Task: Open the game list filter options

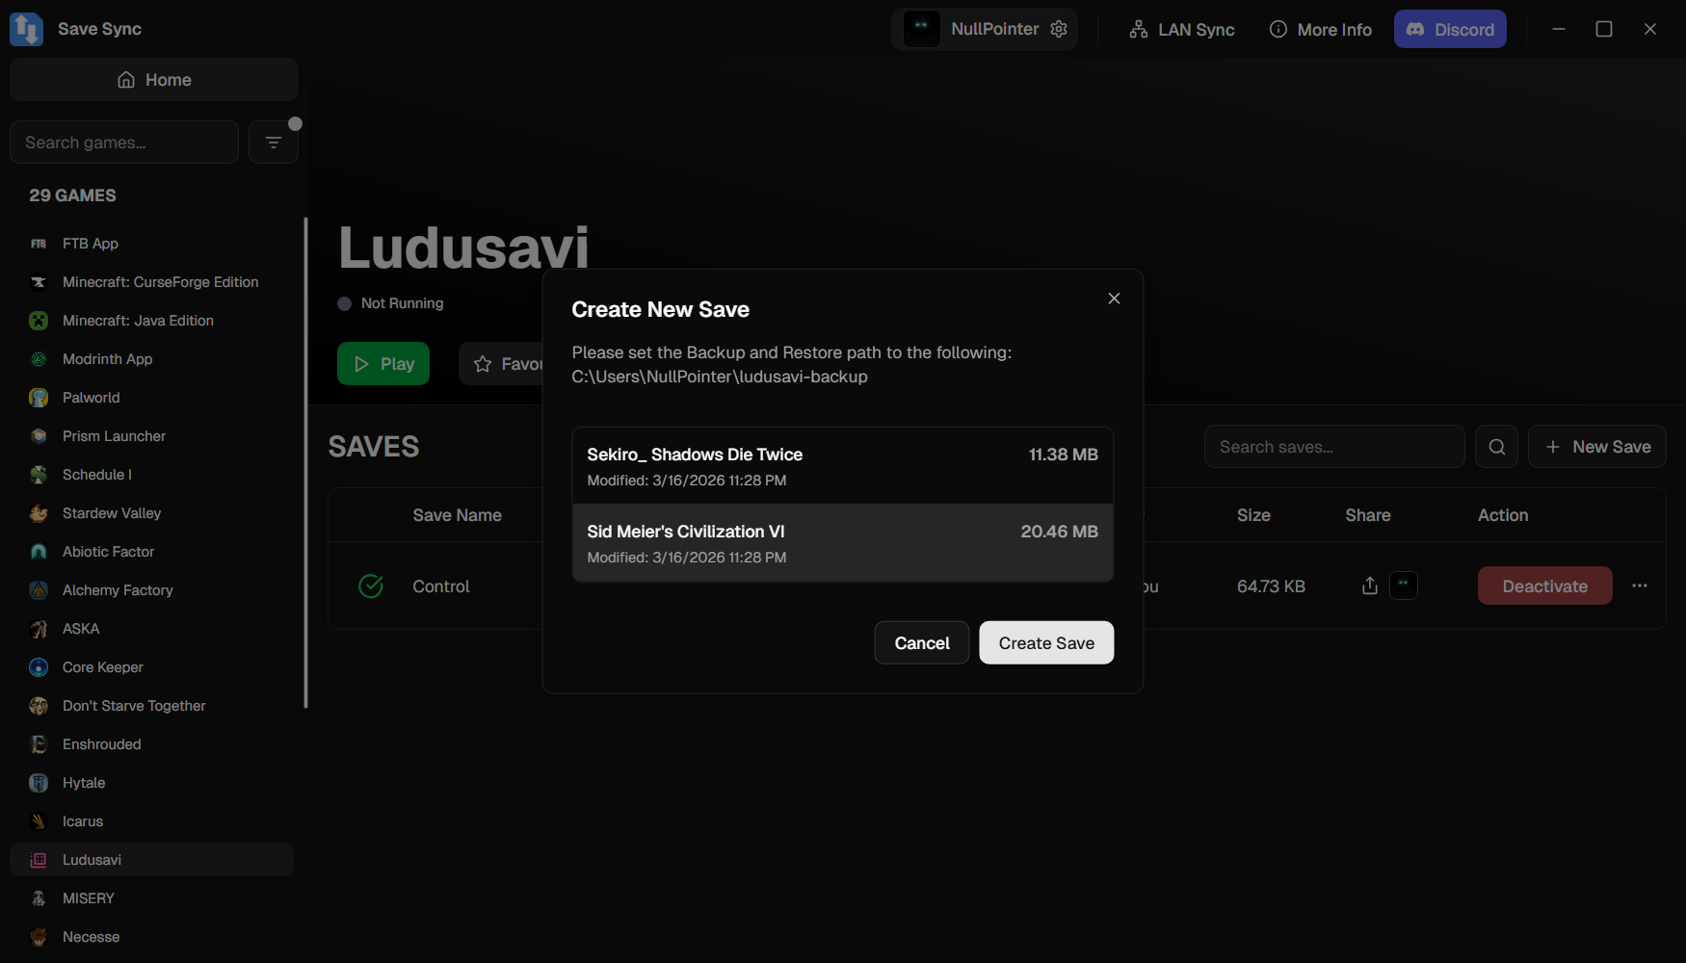Action: (274, 143)
